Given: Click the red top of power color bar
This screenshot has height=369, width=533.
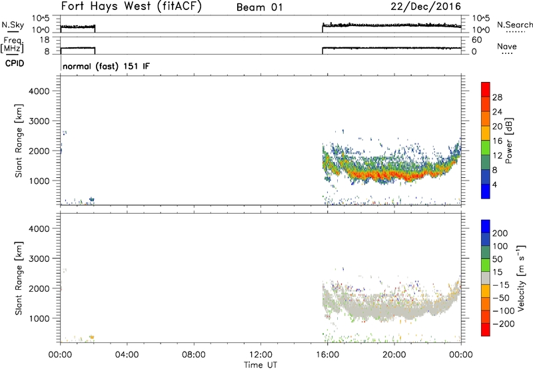Looking at the screenshot, I should 486,88.
